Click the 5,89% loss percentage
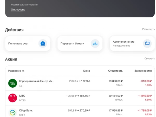The width and height of the screenshot is (156, 117). tap(148, 100)
